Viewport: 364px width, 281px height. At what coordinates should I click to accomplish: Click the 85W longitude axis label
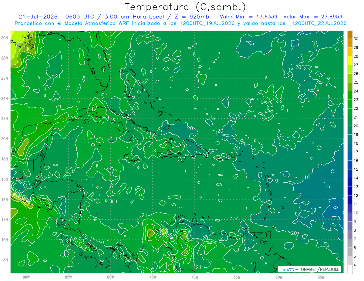tap(68, 277)
